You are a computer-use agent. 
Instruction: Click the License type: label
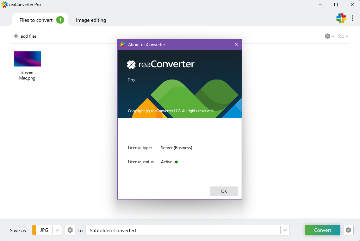click(139, 148)
